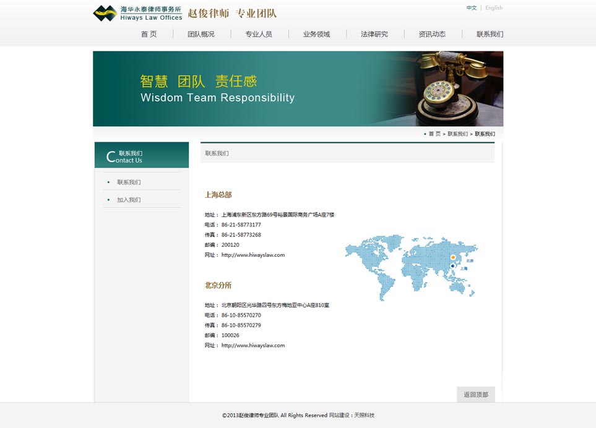Select 联系我们 in the left sidebar list

129,182
